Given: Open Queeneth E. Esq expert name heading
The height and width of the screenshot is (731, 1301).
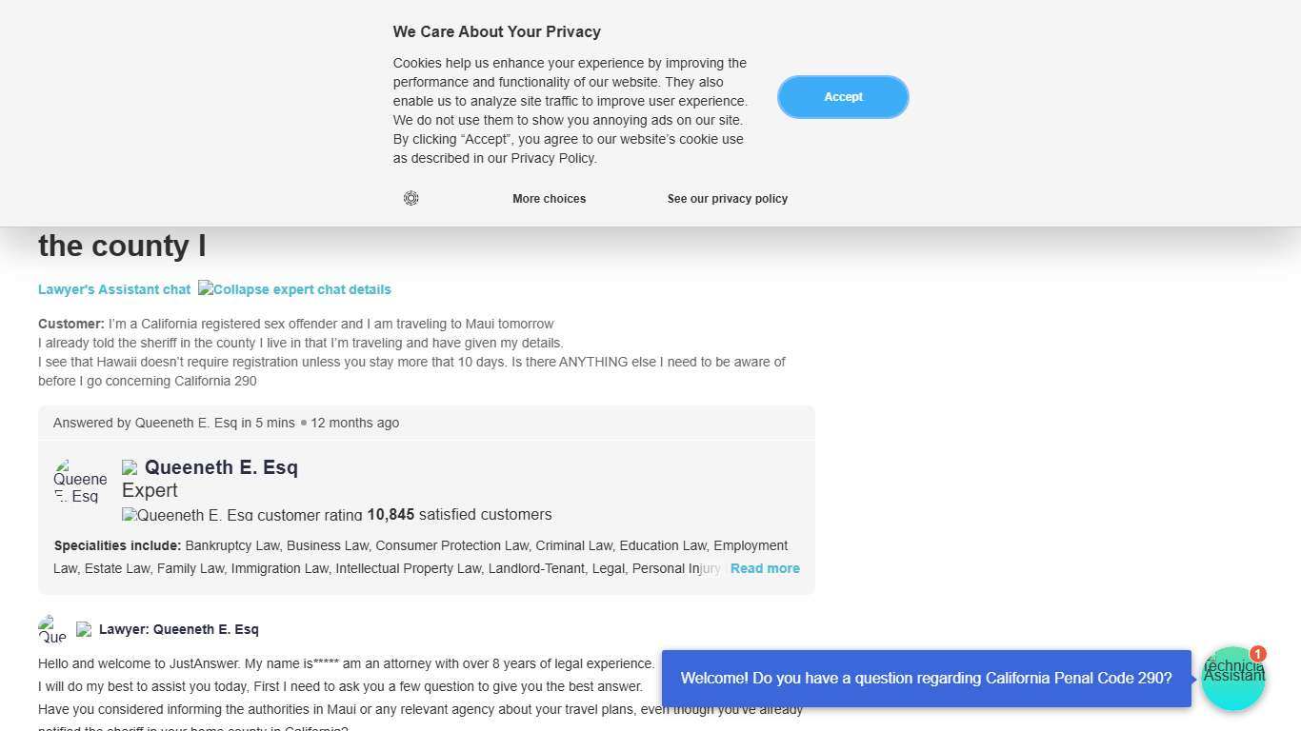Looking at the screenshot, I should click(x=221, y=467).
